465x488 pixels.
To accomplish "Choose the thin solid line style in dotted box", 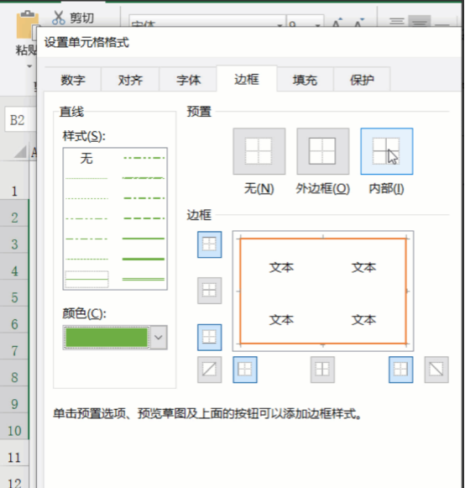I will coord(86,279).
